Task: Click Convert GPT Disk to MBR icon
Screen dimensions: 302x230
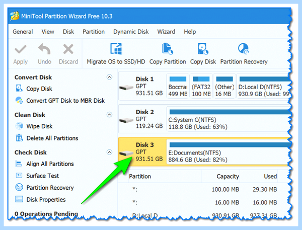Action: tap(19, 100)
